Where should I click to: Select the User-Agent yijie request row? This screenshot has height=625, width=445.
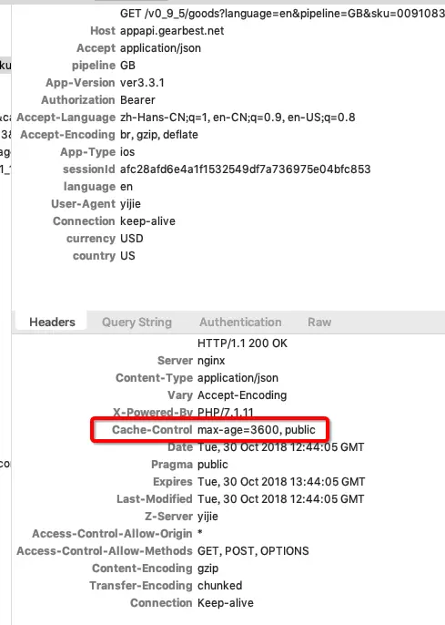pos(96,204)
